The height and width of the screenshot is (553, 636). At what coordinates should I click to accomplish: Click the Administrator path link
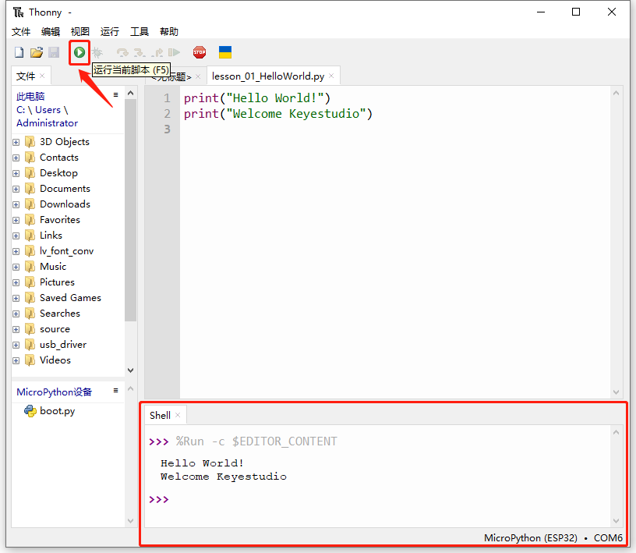coord(47,123)
